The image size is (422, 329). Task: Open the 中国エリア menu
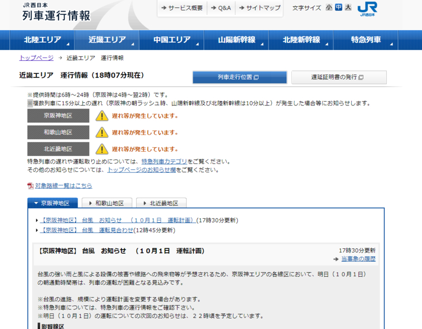point(172,40)
